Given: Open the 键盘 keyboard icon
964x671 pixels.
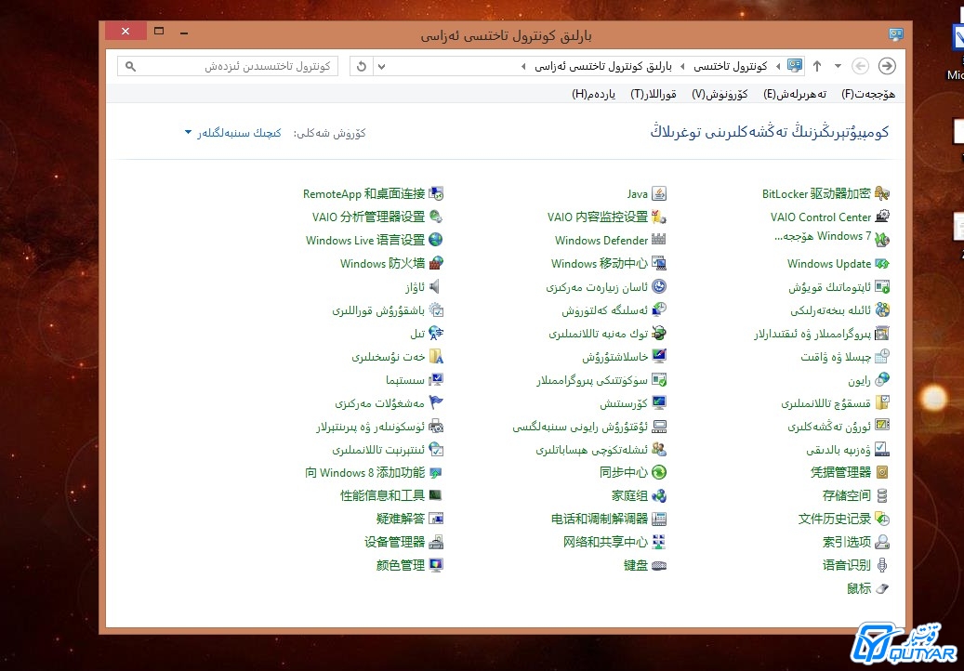Looking at the screenshot, I should click(x=659, y=565).
